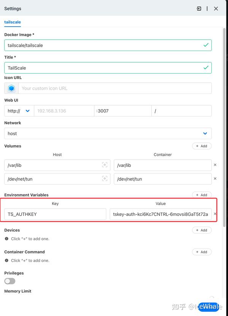Click the green checkmark in the Docker Image field
The width and height of the screenshot is (228, 316).
tap(206, 45)
